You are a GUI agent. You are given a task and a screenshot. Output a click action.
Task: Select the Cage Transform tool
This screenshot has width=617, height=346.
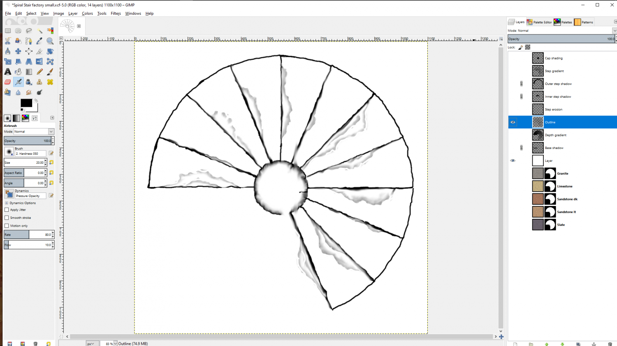click(50, 62)
